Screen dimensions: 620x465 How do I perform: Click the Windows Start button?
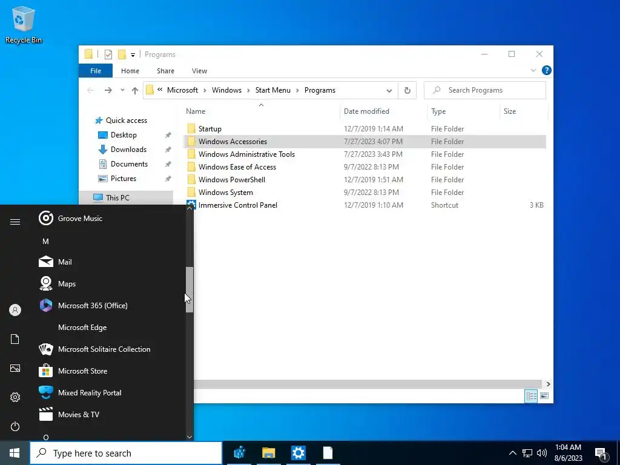[x=15, y=453]
